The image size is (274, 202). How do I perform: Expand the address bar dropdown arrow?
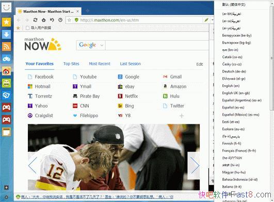point(212,20)
